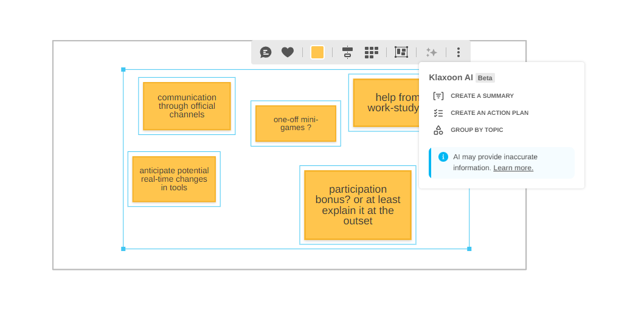The height and width of the screenshot is (324, 644).
Task: Choose Create a Summary
Action: click(482, 96)
